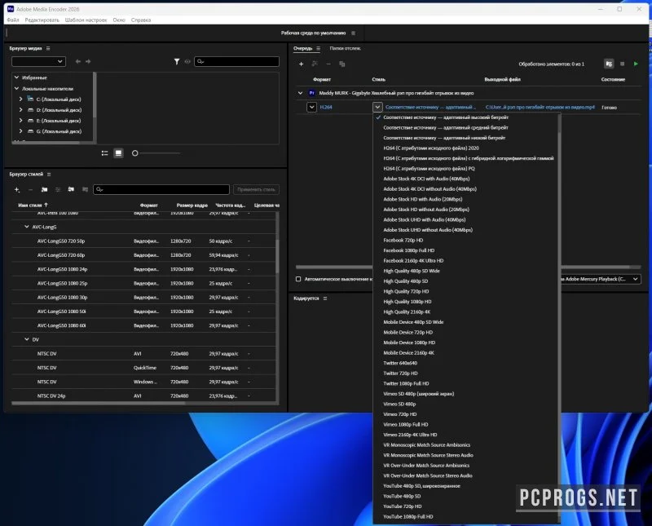Click the Add output icon in queue toolbar
This screenshot has width=652, height=526.
(x=315, y=64)
